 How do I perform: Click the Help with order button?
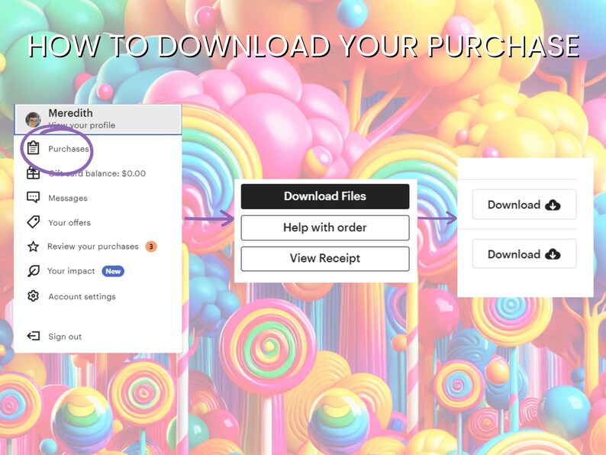pos(325,227)
